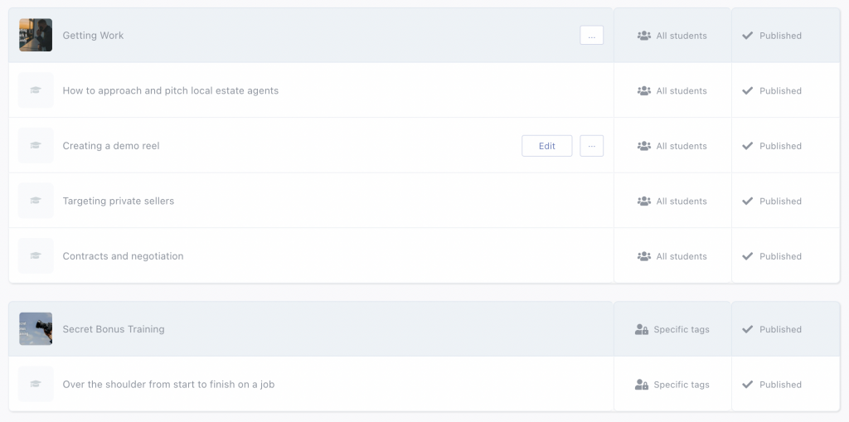Click All students label in estate agents row
Screen dimensions: 849x422
click(x=682, y=91)
